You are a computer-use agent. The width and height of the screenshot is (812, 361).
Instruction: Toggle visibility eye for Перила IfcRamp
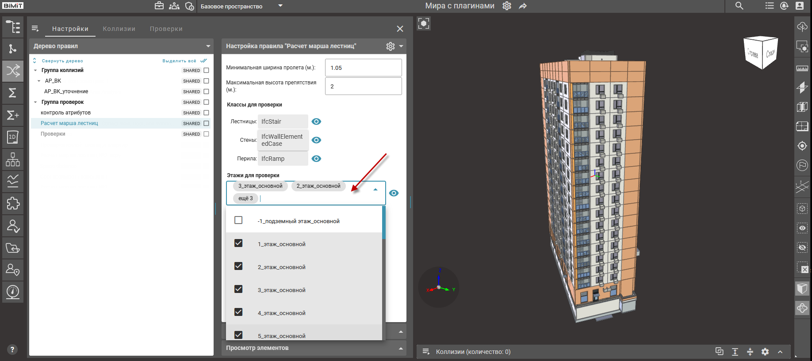316,159
